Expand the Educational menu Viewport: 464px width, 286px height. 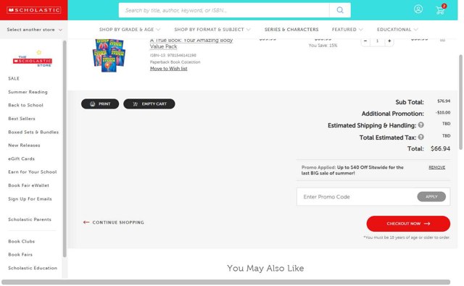pyautogui.click(x=397, y=30)
